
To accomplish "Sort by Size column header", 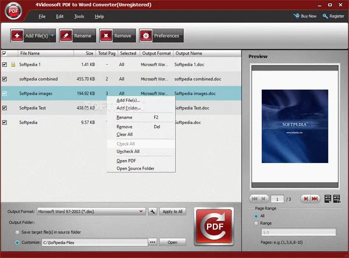I will click(85, 54).
